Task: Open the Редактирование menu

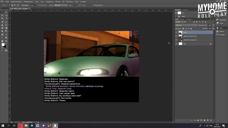Action: click(x=16, y=1)
